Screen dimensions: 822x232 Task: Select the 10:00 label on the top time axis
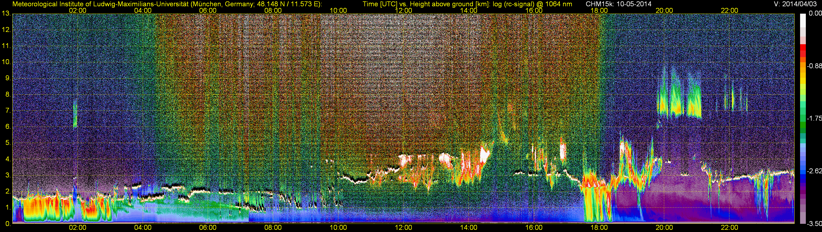pyautogui.click(x=338, y=10)
